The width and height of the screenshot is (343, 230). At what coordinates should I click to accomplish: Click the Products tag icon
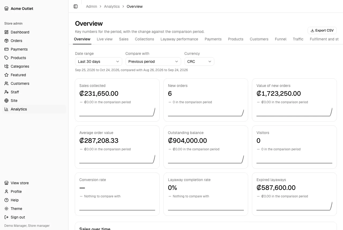pos(6,58)
